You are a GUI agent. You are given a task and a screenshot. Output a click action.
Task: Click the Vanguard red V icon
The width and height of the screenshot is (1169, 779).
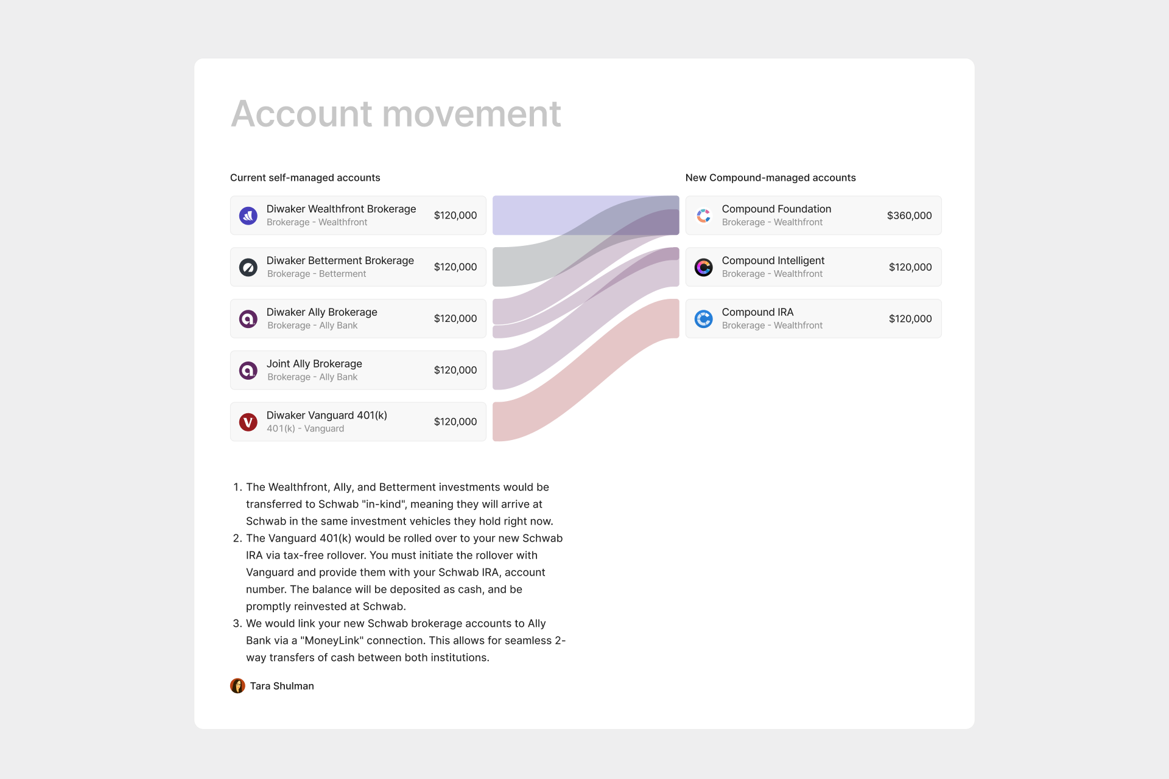[x=248, y=422]
